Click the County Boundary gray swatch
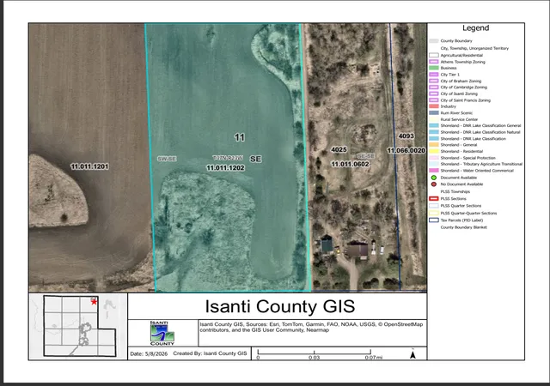The width and height of the screenshot is (550, 386). coord(434,40)
